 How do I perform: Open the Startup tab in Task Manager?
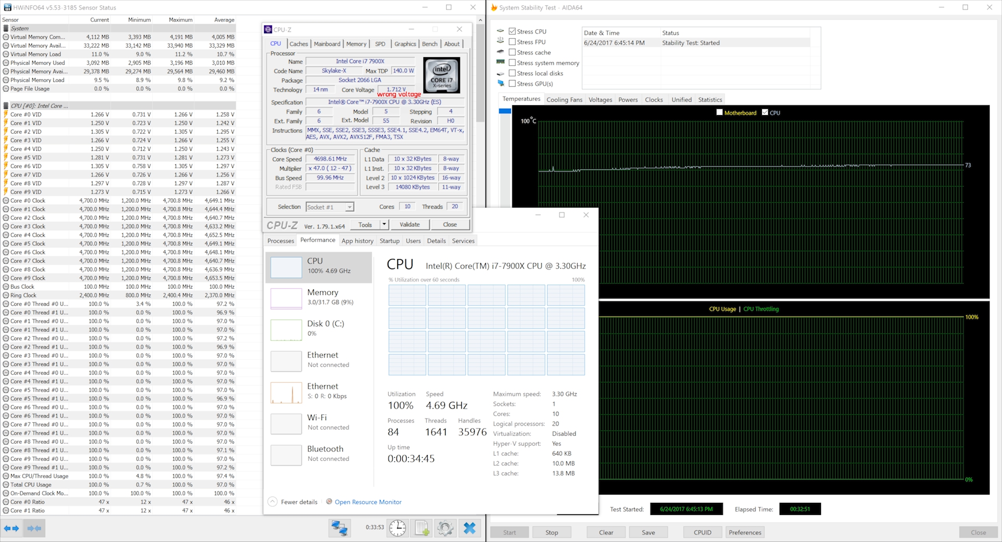[x=389, y=241]
